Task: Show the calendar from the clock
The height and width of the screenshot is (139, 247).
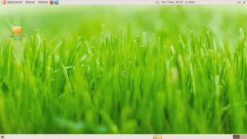Action: [x=172, y=2]
